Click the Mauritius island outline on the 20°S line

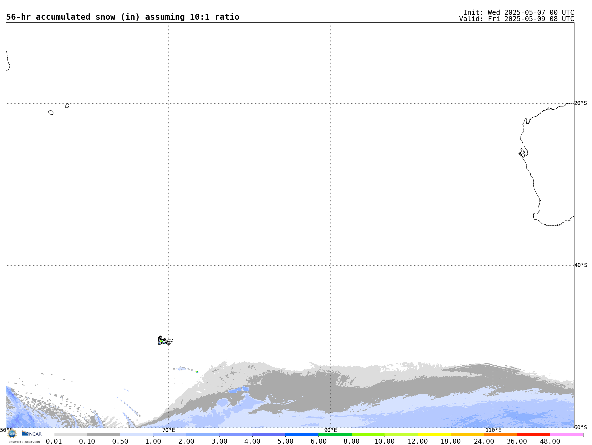click(x=67, y=106)
